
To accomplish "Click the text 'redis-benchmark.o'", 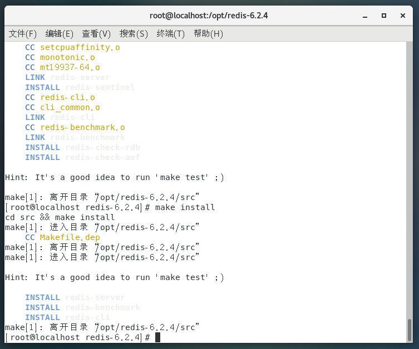I will (82, 127).
